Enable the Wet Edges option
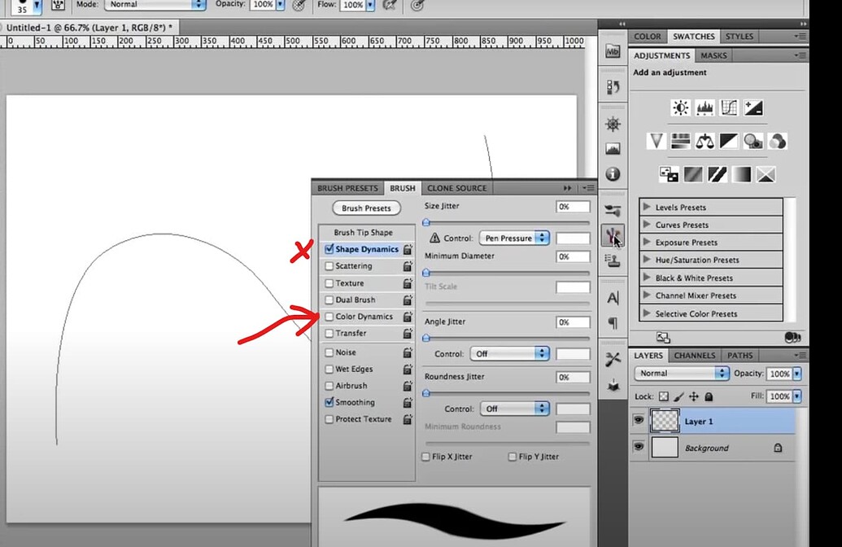The image size is (842, 547). (329, 369)
